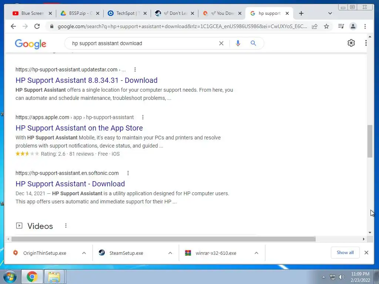Close the BSSP.zip tab
This screenshot has width=379, height=284.
[x=97, y=14]
